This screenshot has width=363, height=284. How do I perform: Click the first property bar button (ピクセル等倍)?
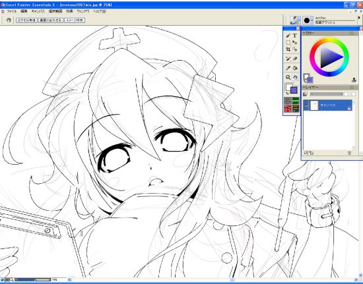click(26, 20)
